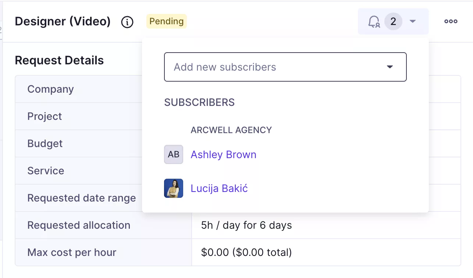Open Ashley Brown's profile link
This screenshot has height=278, width=473.
[x=223, y=154]
